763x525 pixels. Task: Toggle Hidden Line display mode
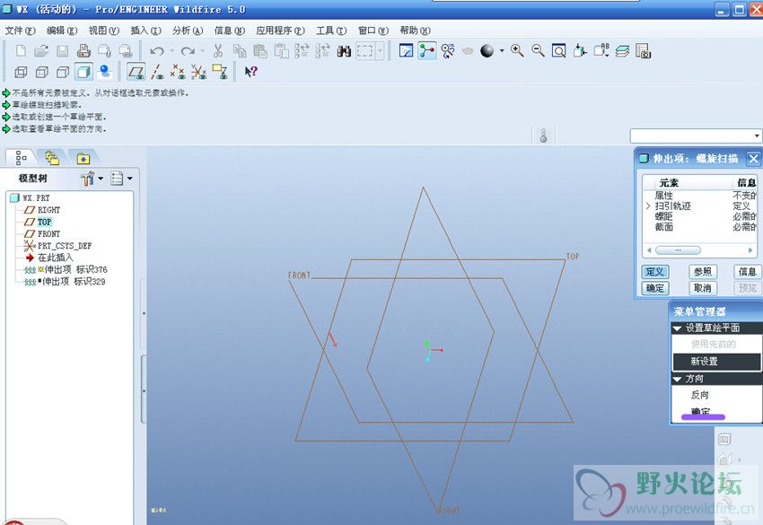click(42, 73)
